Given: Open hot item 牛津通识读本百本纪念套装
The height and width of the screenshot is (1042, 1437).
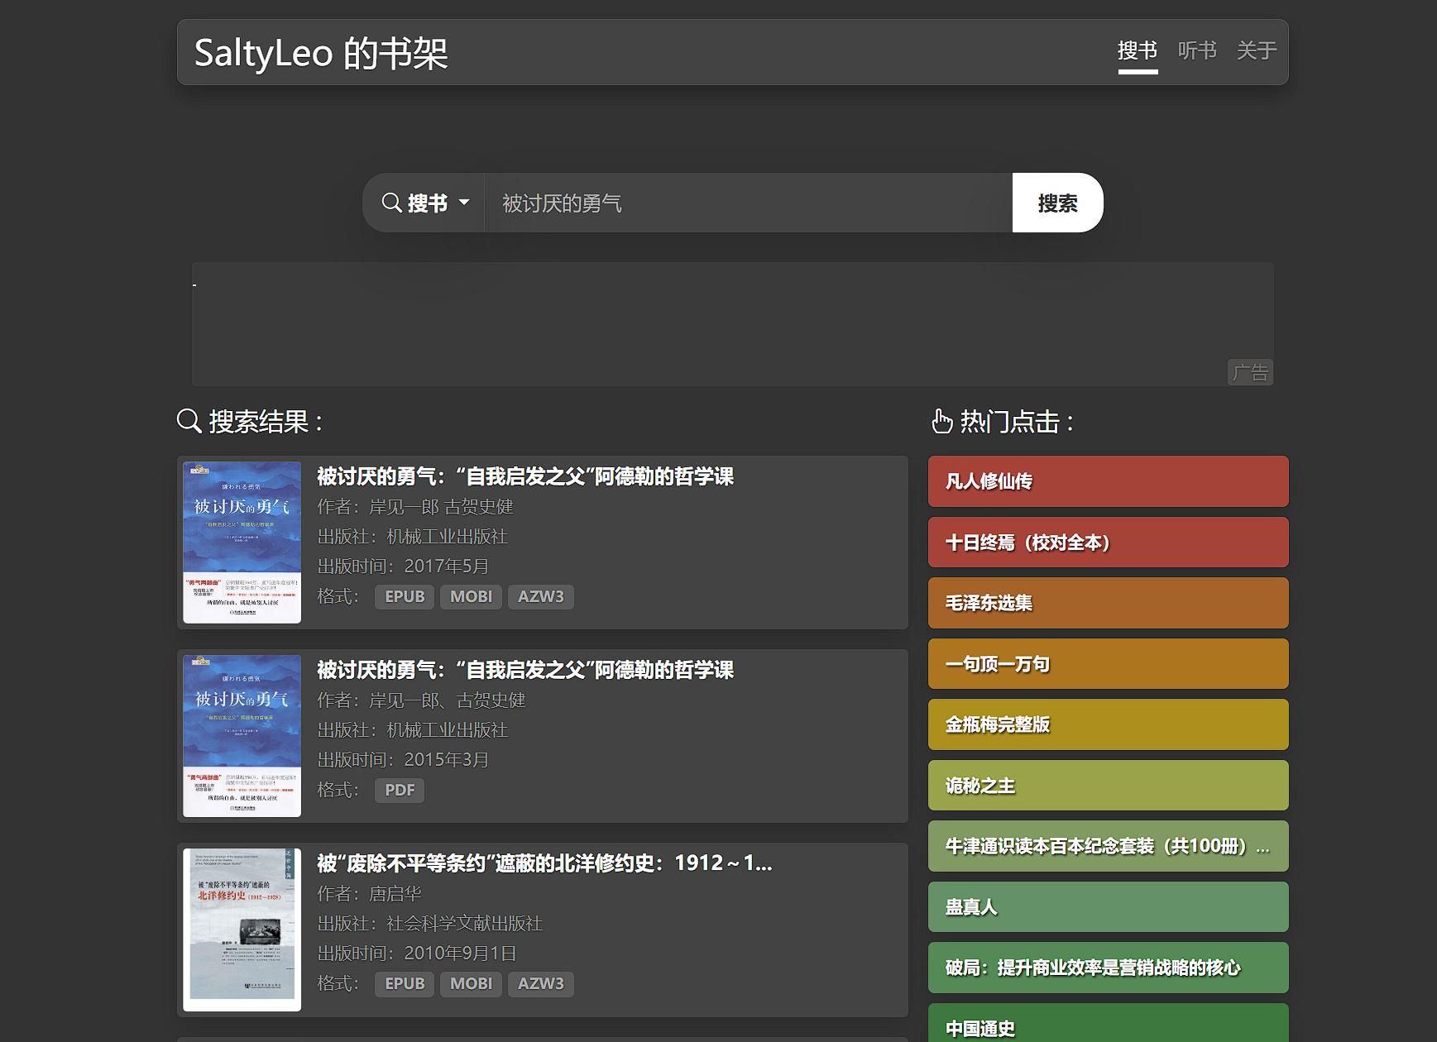Looking at the screenshot, I should tap(1108, 846).
